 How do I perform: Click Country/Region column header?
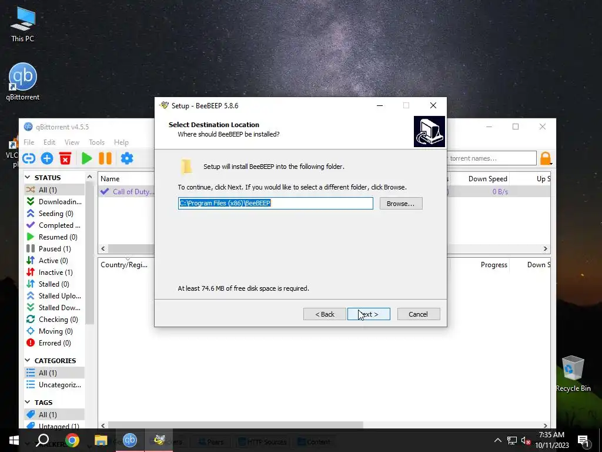[124, 265]
